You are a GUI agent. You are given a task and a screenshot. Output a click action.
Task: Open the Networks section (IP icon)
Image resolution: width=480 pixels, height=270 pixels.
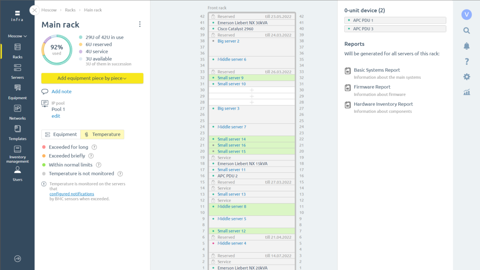17,113
